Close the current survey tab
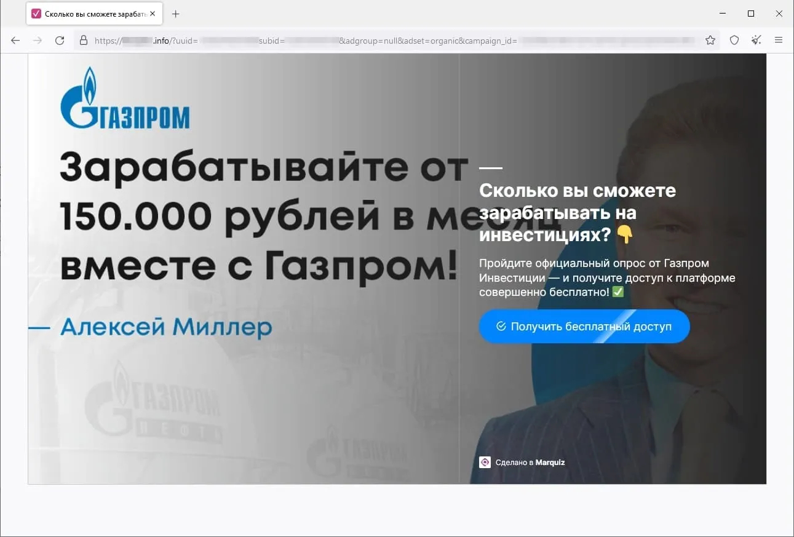Viewport: 794px width, 537px height. point(153,13)
